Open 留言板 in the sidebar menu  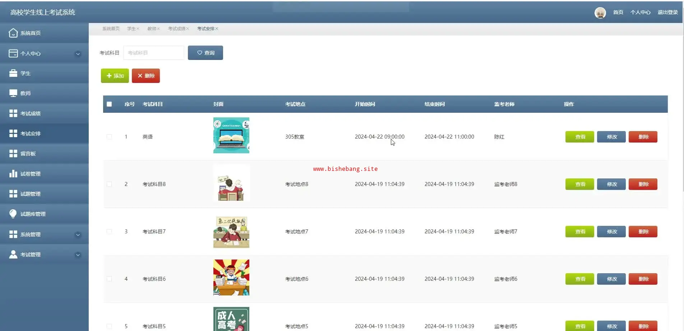tap(44, 154)
